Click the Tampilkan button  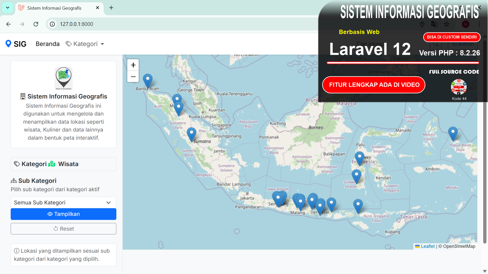63,214
